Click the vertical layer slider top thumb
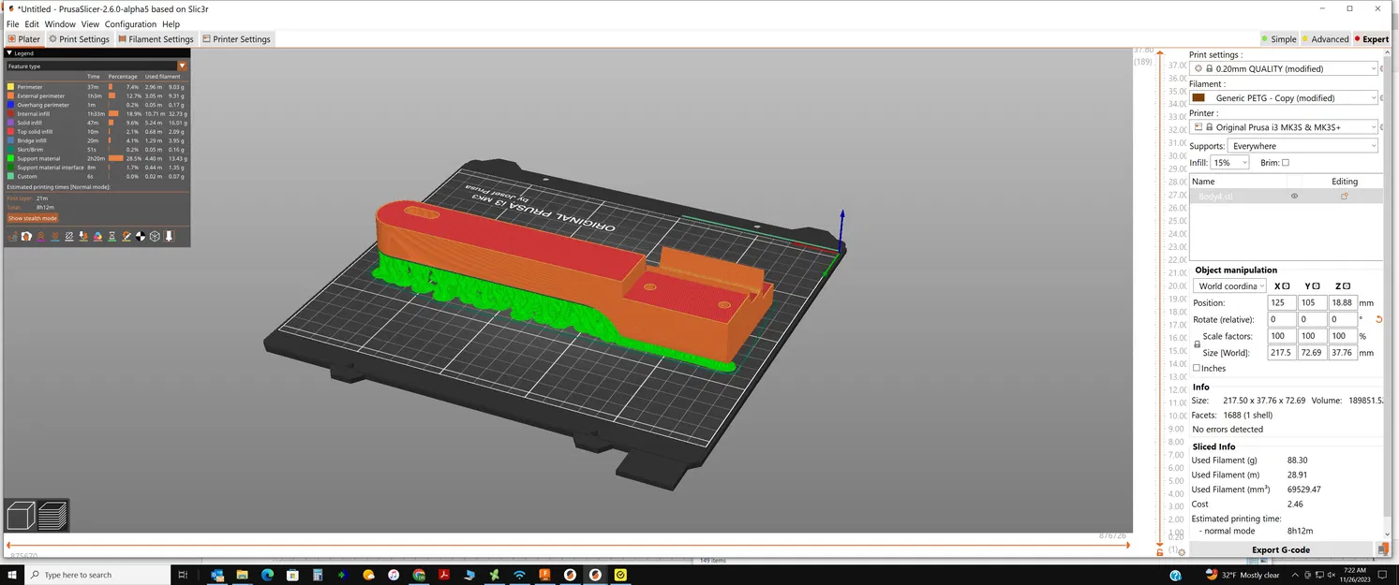Viewport: 1399px width, 585px height. (1159, 51)
